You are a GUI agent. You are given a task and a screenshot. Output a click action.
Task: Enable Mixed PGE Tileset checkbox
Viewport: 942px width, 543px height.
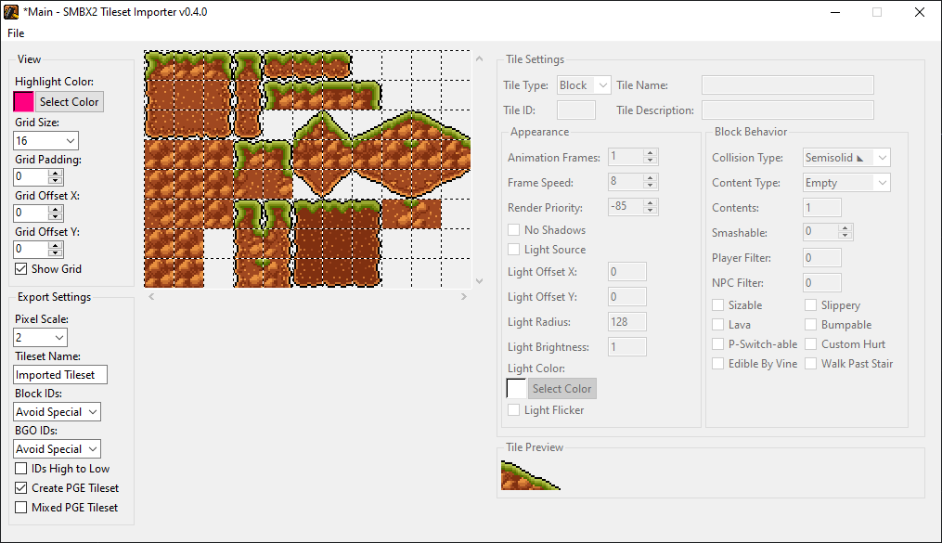21,507
